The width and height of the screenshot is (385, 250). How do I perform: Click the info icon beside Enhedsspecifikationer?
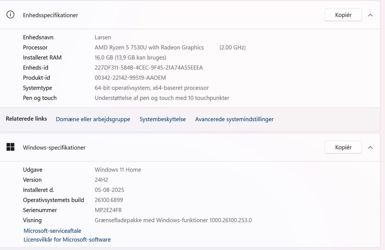10,15
